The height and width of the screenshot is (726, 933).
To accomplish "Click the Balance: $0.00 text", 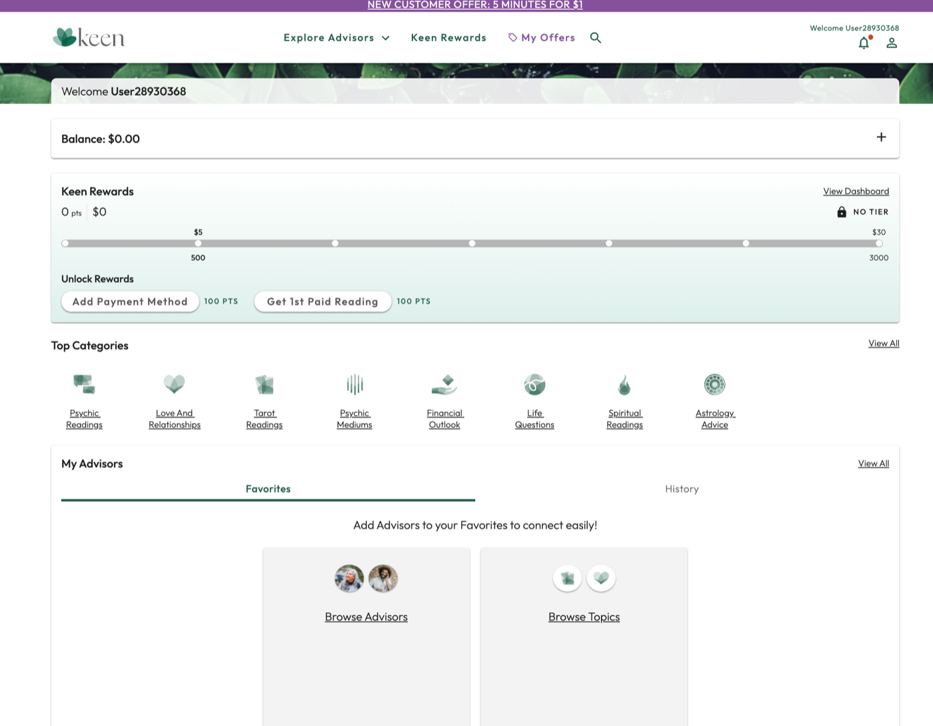I will click(101, 139).
